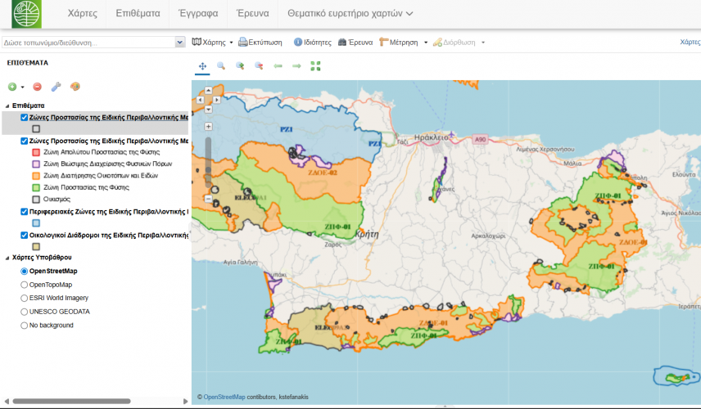
Task: Select the pan map tool
Action: [201, 65]
